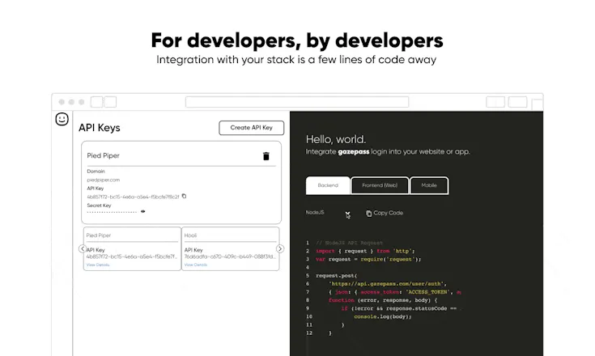
Task: Click the console.log(body) code line
Action: pyautogui.click(x=382, y=316)
